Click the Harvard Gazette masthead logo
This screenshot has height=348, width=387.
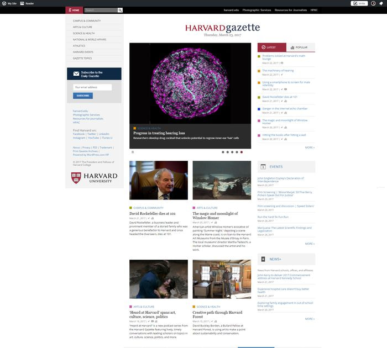coord(222,28)
